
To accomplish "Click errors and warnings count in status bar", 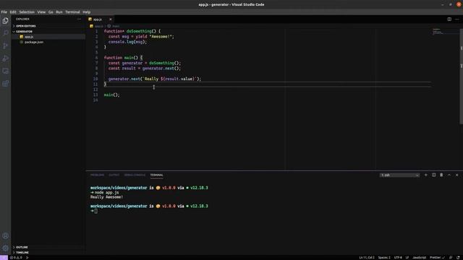I will (x=16, y=258).
